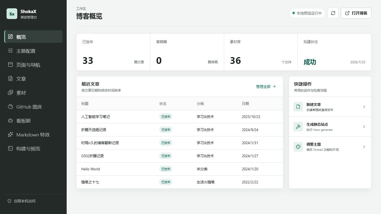Click green status dot of 本地预览运行中

(293, 13)
